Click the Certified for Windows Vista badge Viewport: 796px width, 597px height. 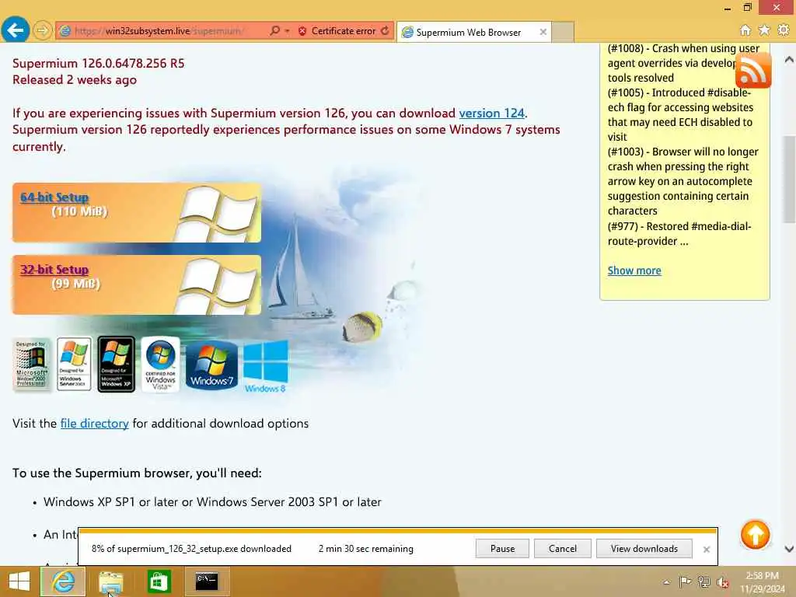click(160, 364)
